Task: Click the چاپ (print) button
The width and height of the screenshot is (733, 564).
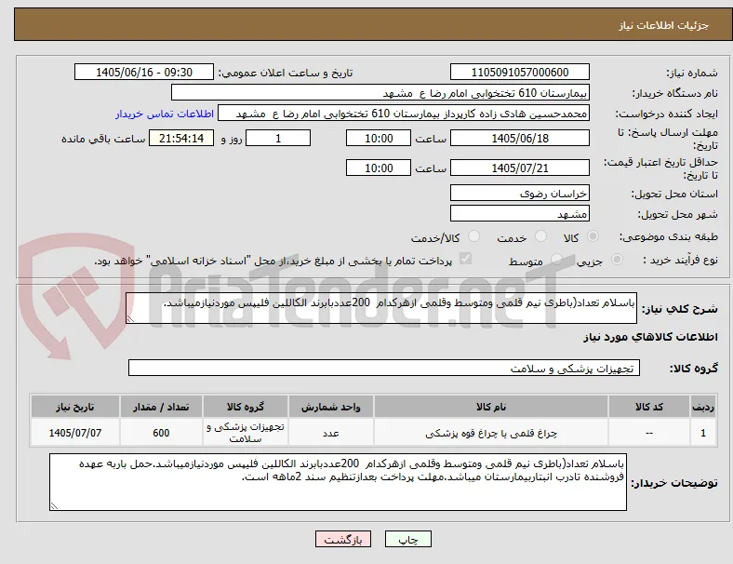Action: (x=407, y=539)
